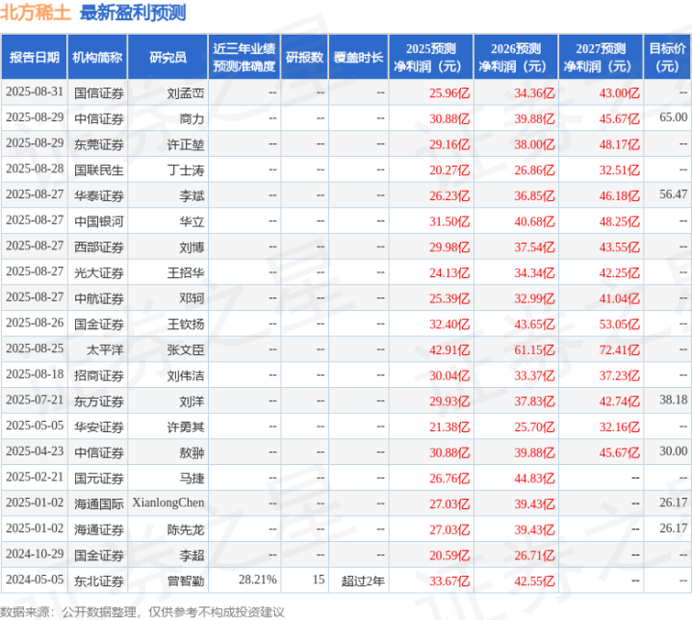Click the 国信证券 institution cell
This screenshot has width=692, height=620.
(99, 93)
